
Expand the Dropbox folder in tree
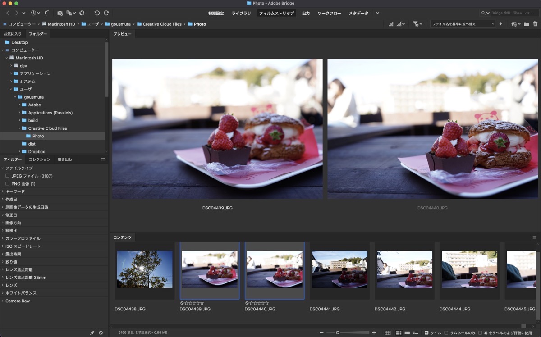coord(19,152)
